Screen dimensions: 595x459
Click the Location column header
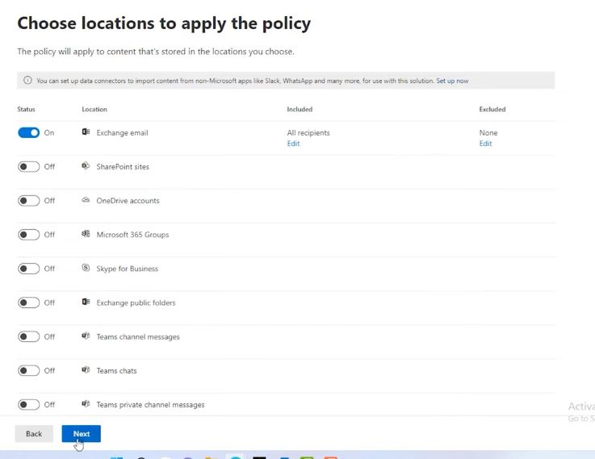pos(94,109)
